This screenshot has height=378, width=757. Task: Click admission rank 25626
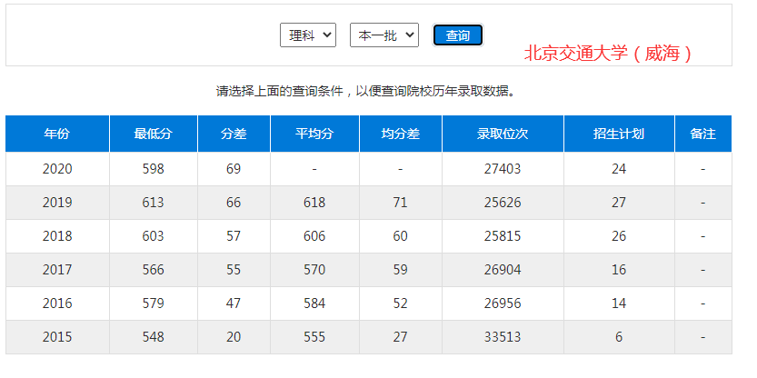(x=503, y=203)
